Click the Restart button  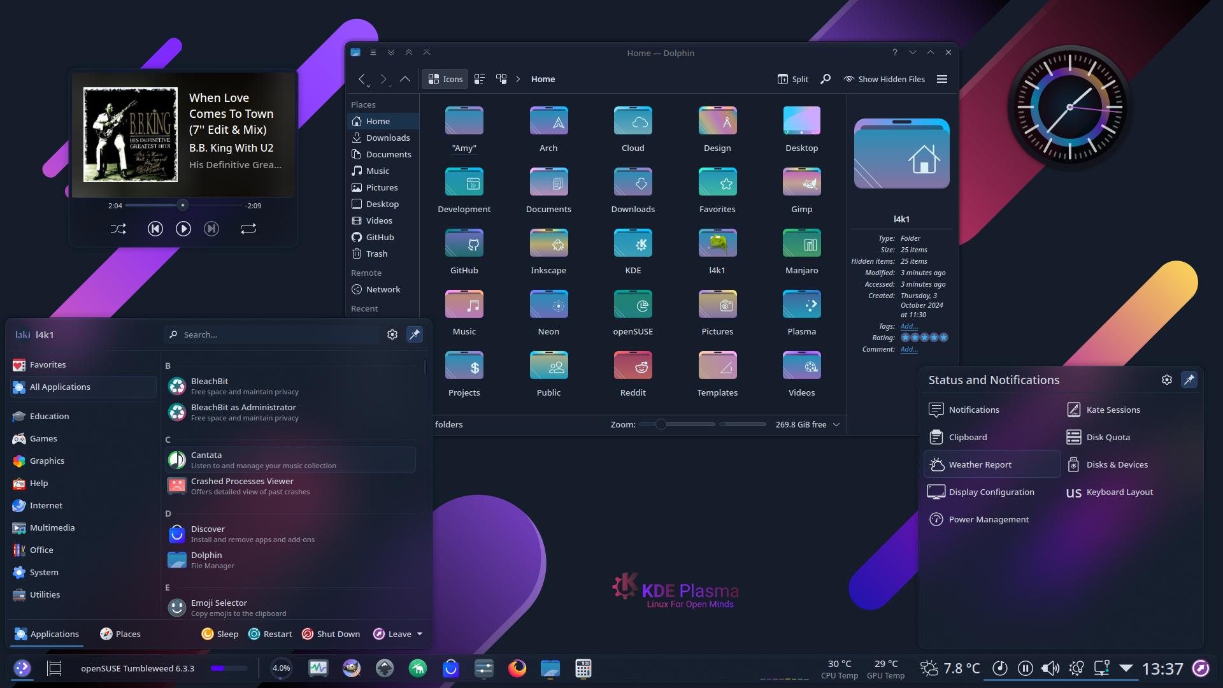[x=271, y=634]
